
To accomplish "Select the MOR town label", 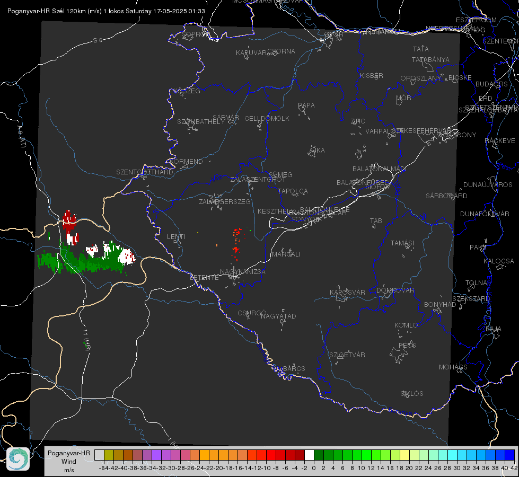I will (404, 98).
